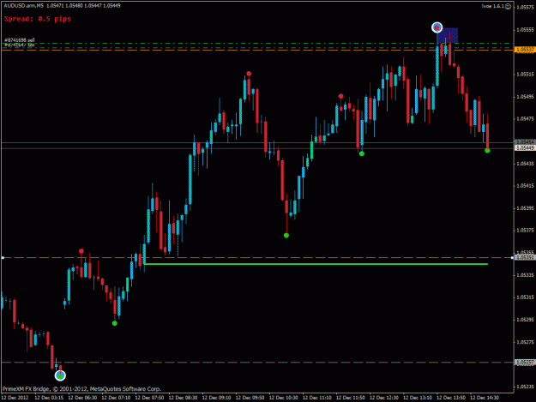Click the 1.05257 dashed line price tag
Screen dimensions: 536x402
click(525, 362)
